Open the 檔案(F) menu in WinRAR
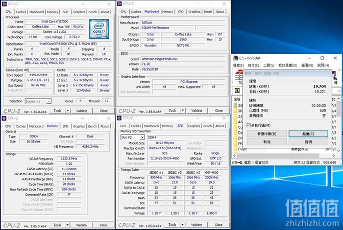The image size is (343, 230). coord(238,65)
